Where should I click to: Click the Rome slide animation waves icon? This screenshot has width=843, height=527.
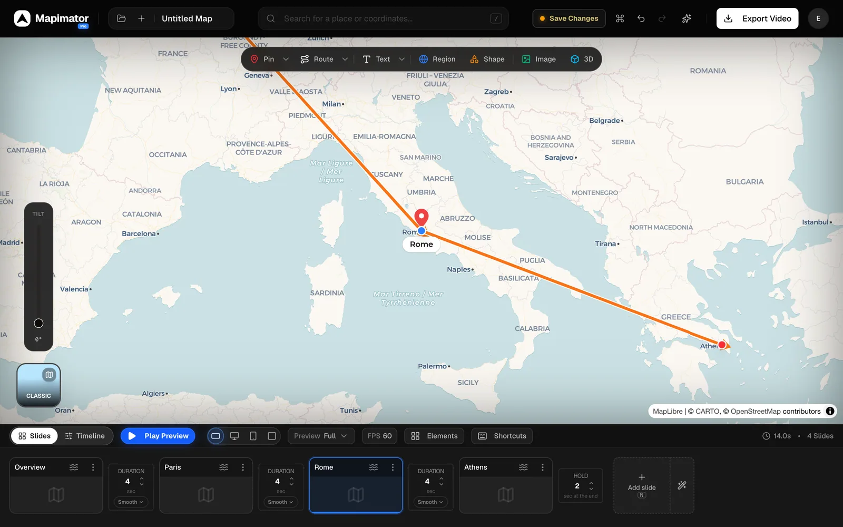374,467
